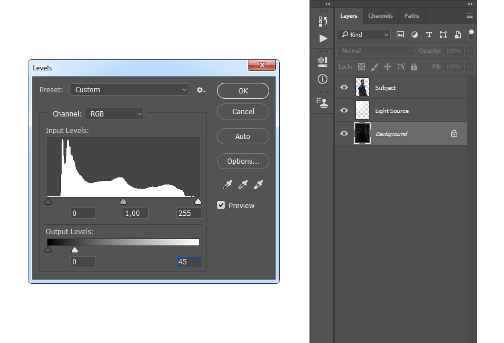The height and width of the screenshot is (343, 504).
Task: Hide the Subject layer
Action: click(344, 88)
